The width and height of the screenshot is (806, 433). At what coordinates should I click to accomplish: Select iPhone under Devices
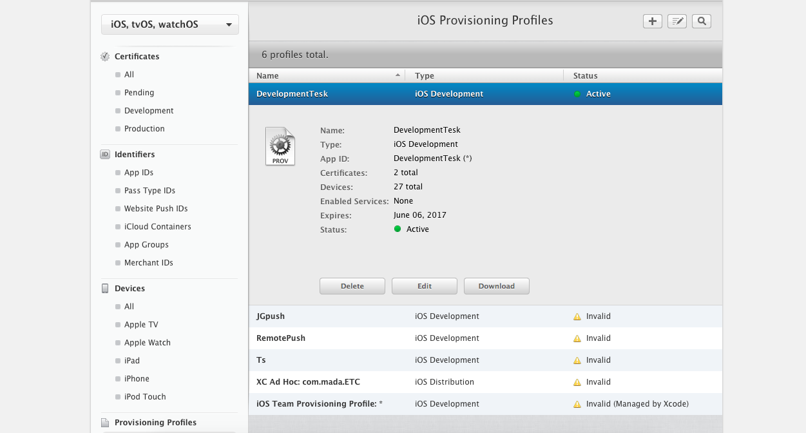pos(137,379)
